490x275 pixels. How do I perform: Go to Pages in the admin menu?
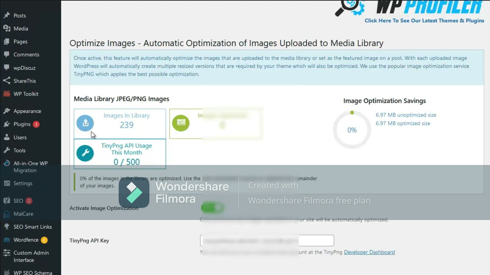pyautogui.click(x=20, y=42)
